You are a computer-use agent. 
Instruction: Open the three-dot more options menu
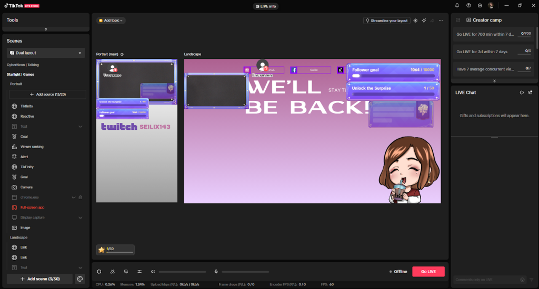pos(441,20)
